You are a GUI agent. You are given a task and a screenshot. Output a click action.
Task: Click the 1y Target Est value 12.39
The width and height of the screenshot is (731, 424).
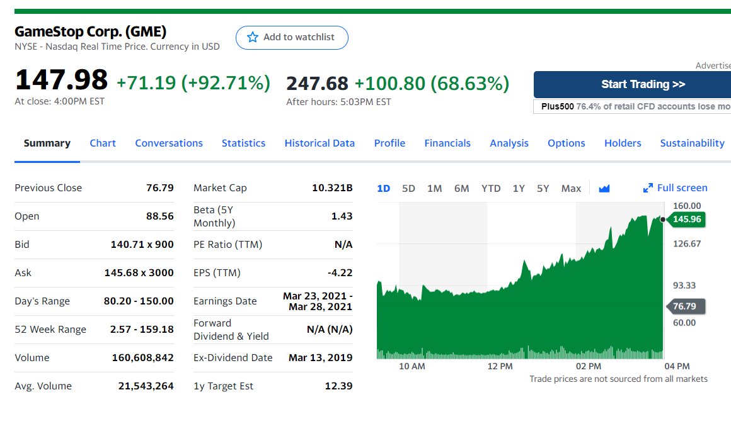(338, 386)
